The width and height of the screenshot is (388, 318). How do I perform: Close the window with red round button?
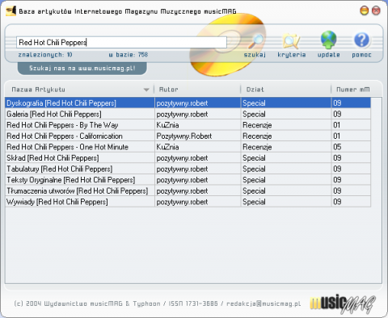[376, 10]
